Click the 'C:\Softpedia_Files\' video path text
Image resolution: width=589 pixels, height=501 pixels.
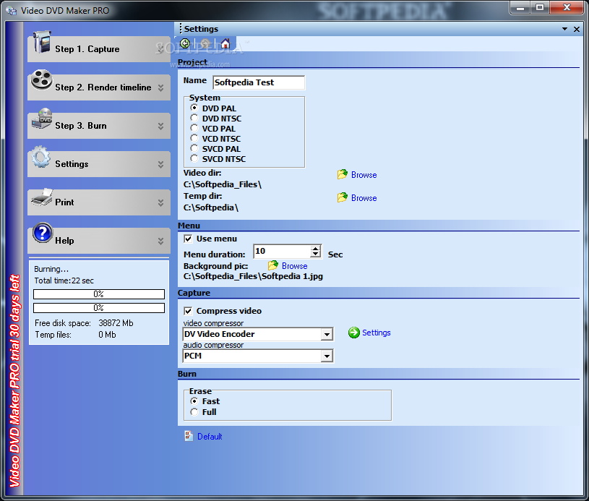(x=223, y=184)
